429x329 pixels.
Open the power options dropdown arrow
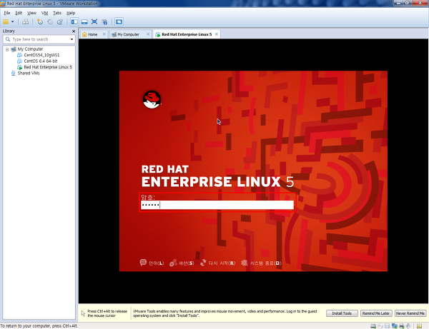pyautogui.click(x=13, y=22)
